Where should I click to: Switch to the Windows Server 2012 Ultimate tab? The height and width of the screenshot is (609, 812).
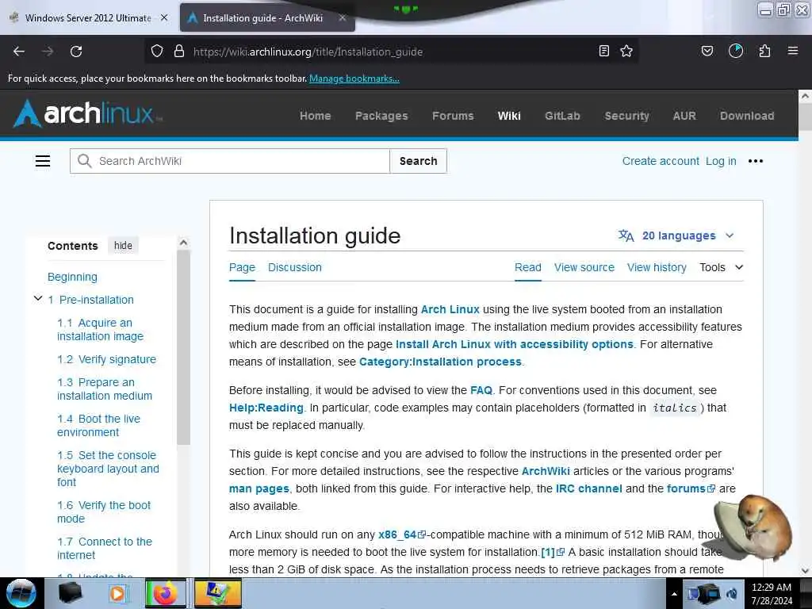tap(88, 17)
